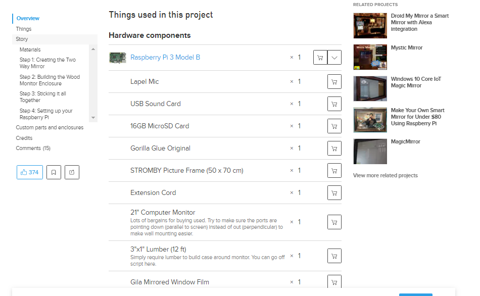The width and height of the screenshot is (480, 296).
Task: Open the Mystic Mirror project thumbnail
Action: (370, 57)
